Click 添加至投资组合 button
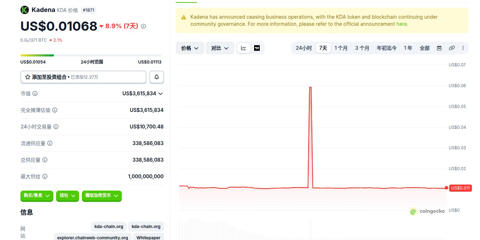The image size is (480, 240). 83,77
